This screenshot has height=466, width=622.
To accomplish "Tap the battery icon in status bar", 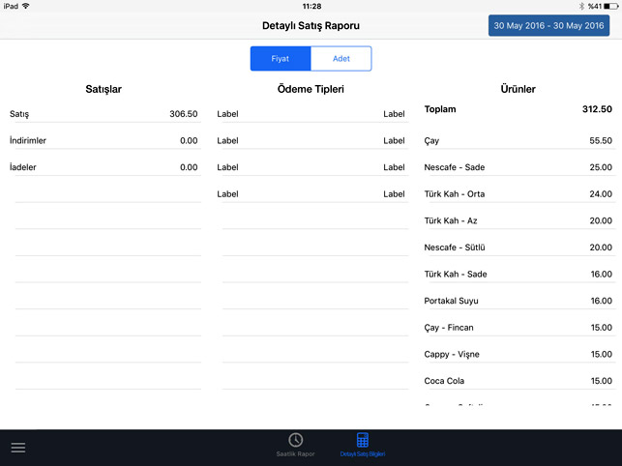I will 610,6.
